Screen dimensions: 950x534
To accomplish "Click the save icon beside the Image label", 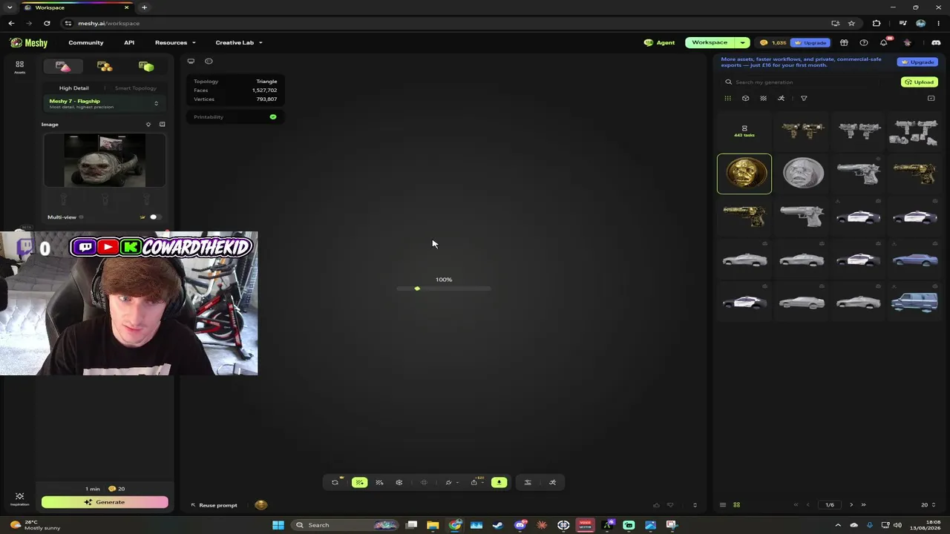I will 162,125.
